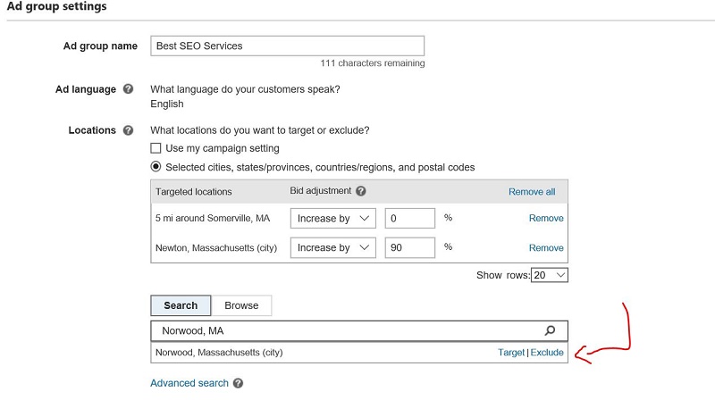Check the Use my campaign setting box
This screenshot has width=715, height=400.
tap(156, 148)
